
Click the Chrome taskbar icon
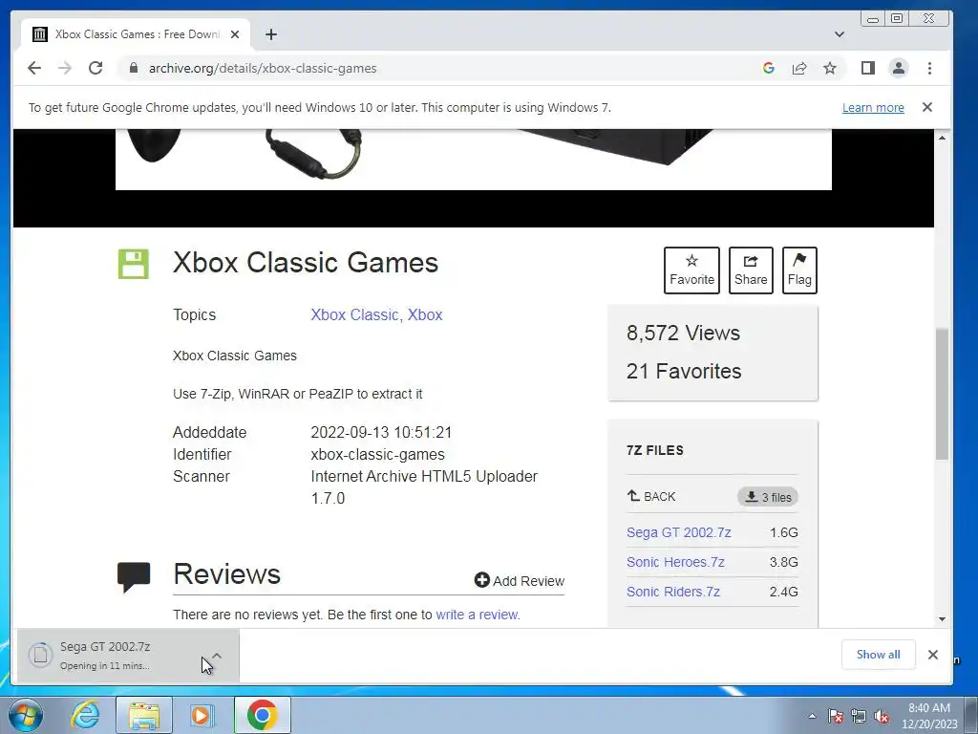tap(262, 715)
